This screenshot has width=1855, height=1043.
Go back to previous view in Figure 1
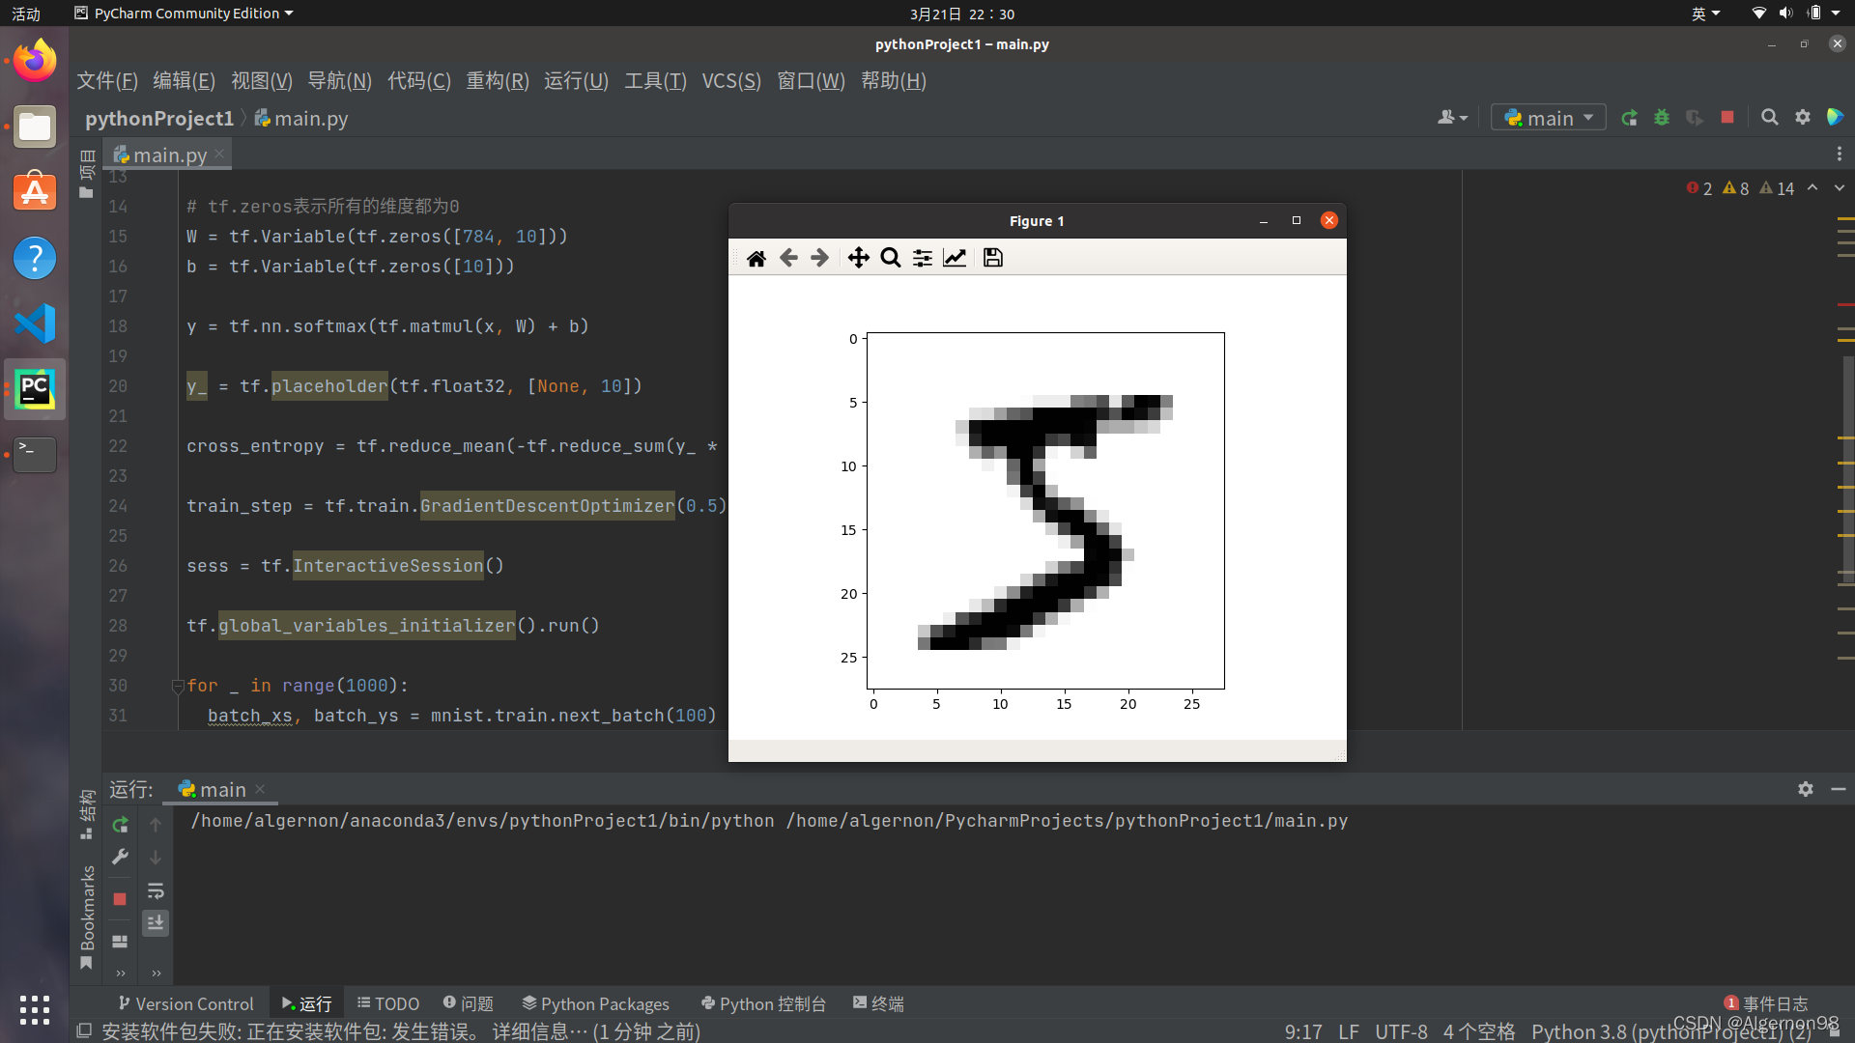(788, 258)
